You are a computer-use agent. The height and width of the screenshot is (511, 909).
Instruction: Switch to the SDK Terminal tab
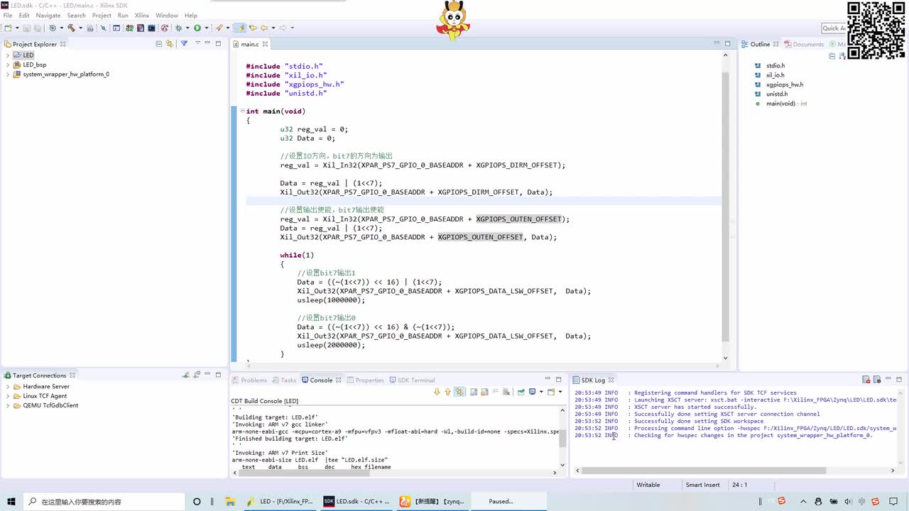(411, 380)
